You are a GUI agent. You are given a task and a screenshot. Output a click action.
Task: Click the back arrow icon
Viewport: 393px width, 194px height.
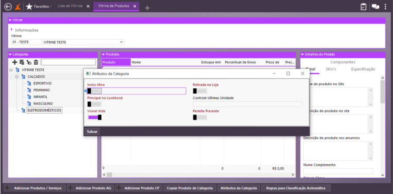pos(8,7)
